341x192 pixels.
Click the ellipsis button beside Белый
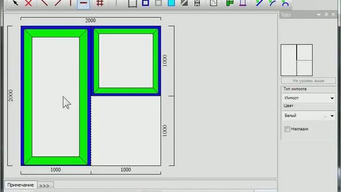(x=325, y=116)
